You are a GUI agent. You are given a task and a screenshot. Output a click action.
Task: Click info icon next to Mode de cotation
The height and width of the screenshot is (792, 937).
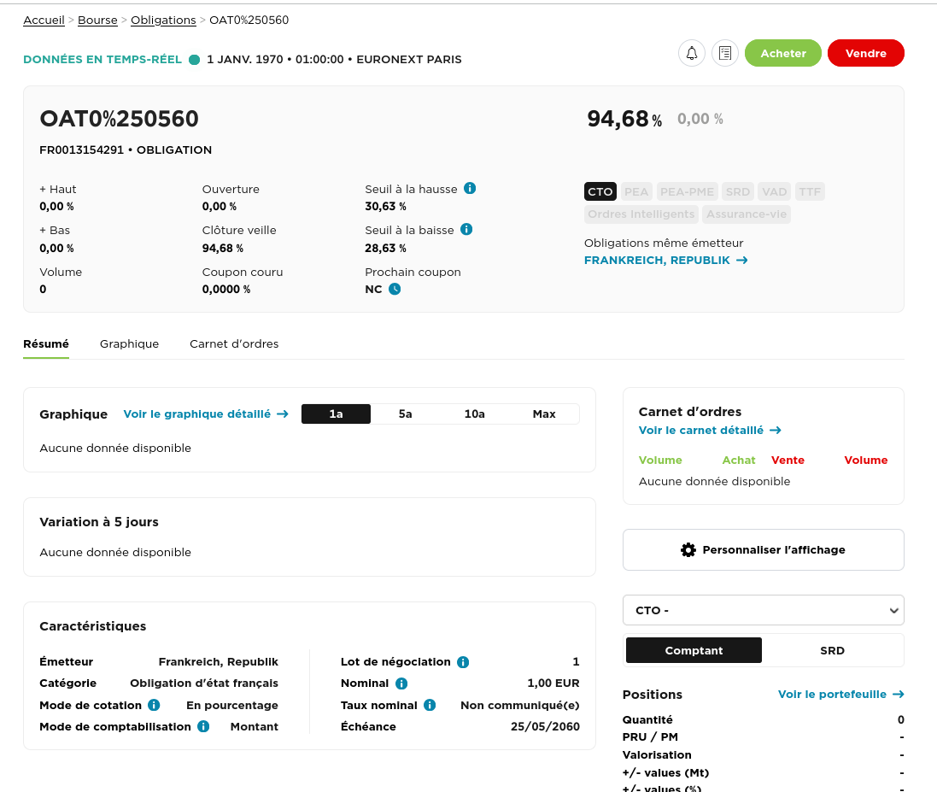154,705
